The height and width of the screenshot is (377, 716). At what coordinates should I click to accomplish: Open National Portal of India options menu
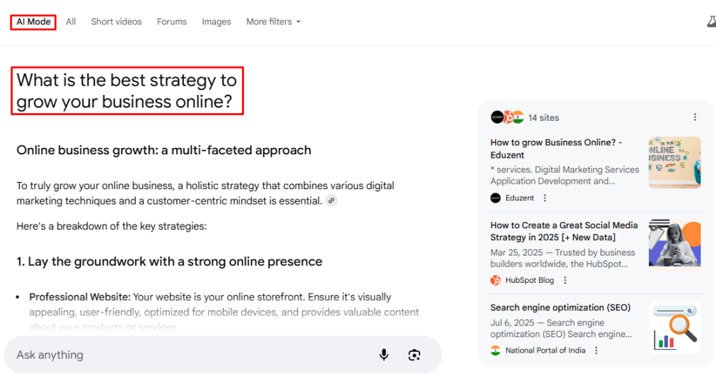coord(596,350)
